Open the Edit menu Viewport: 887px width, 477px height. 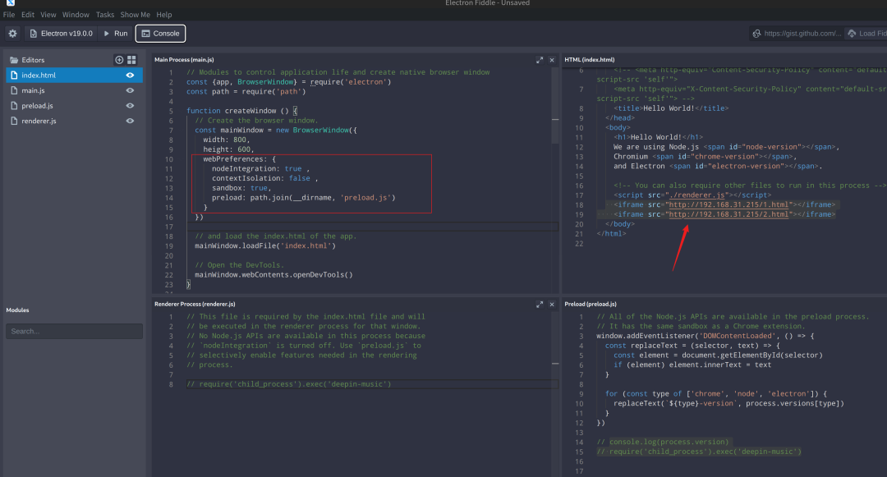click(x=28, y=15)
